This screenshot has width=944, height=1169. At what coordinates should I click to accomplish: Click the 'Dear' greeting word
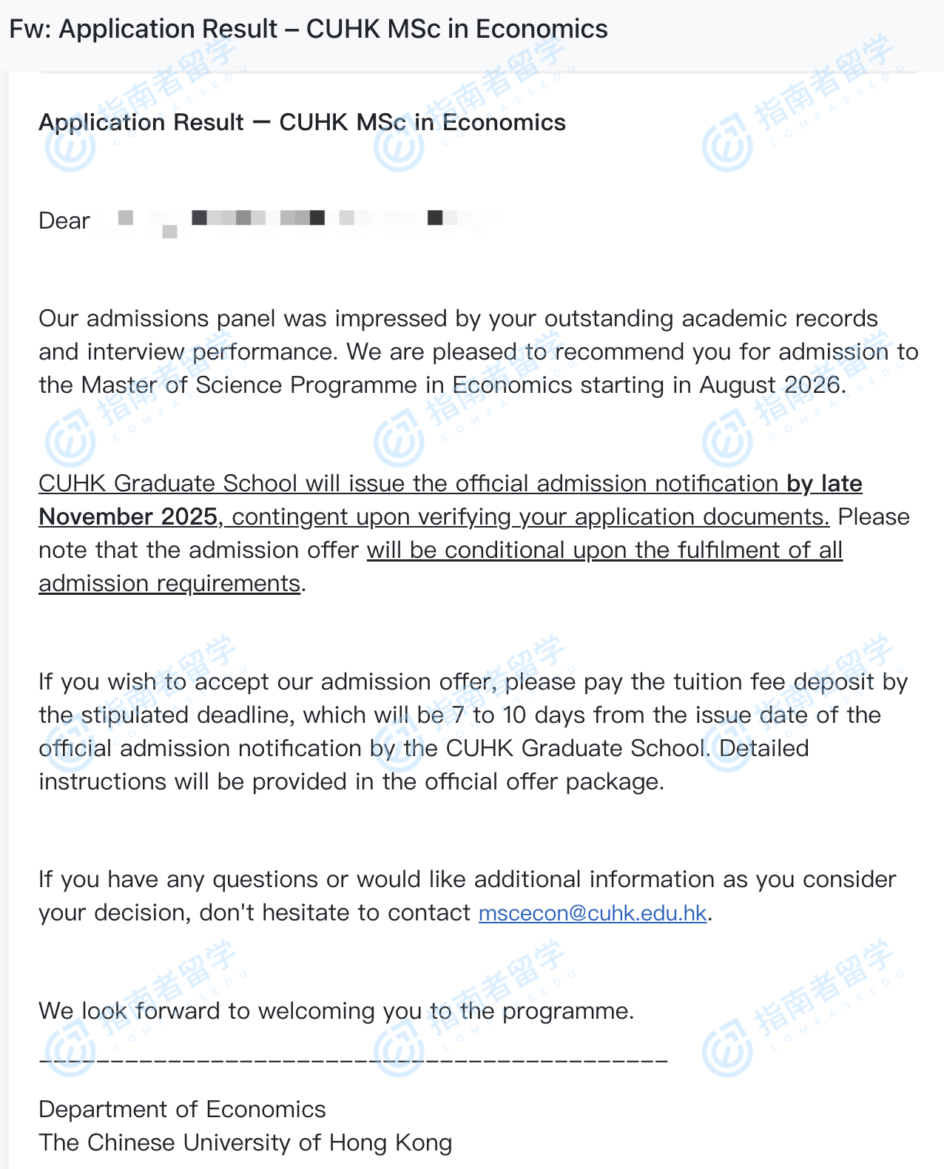coord(64,220)
